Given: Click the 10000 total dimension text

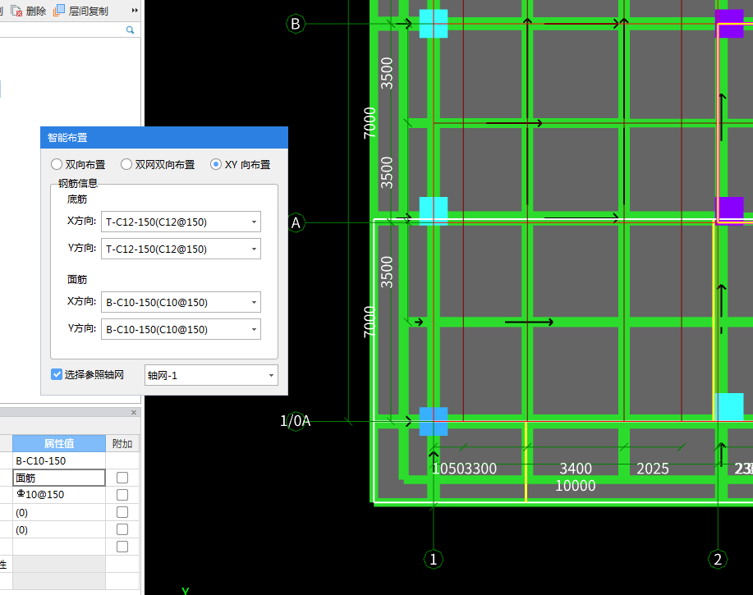Looking at the screenshot, I should point(576,486).
